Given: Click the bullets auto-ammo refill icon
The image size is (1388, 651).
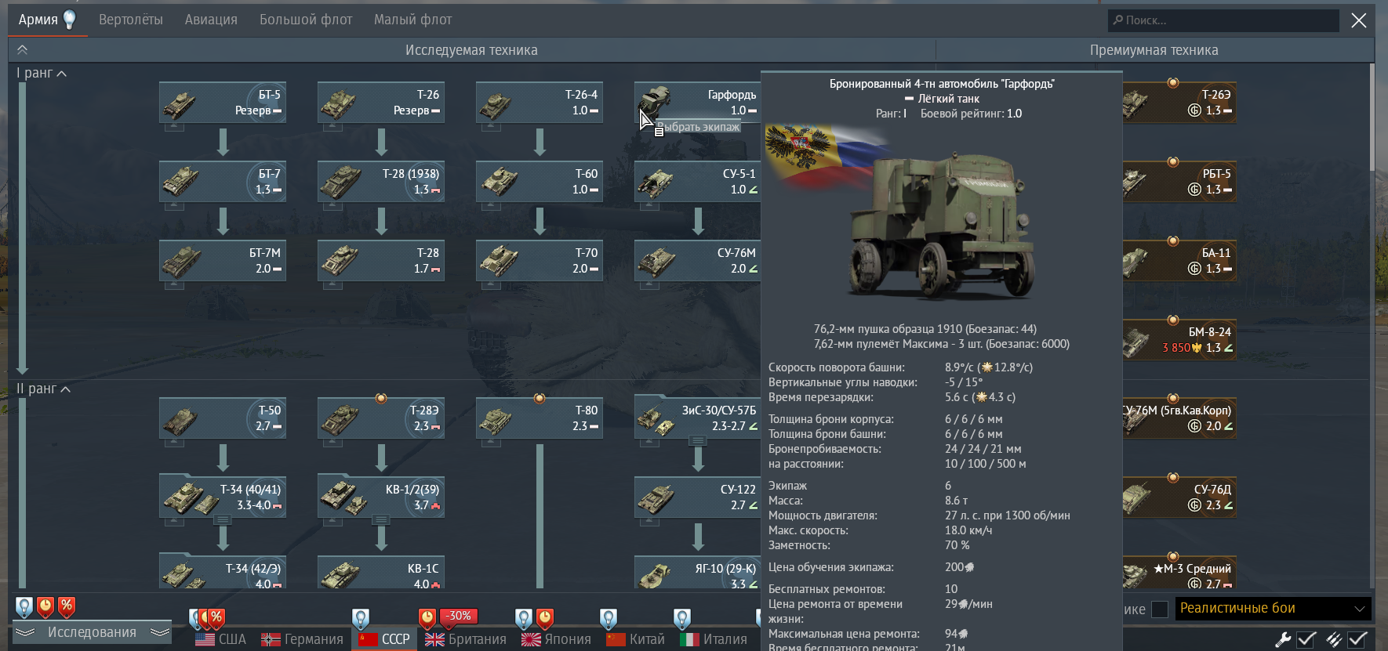Looking at the screenshot, I should click(x=1334, y=639).
